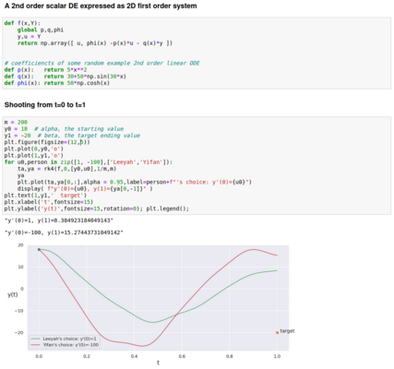Click the title about 2nd order scalar DE
The width and height of the screenshot is (394, 369).
coord(101,6)
